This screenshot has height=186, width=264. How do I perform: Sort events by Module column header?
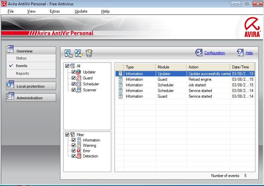point(171,67)
